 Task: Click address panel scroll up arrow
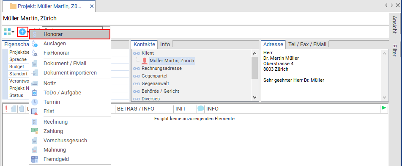[x=384, y=53]
